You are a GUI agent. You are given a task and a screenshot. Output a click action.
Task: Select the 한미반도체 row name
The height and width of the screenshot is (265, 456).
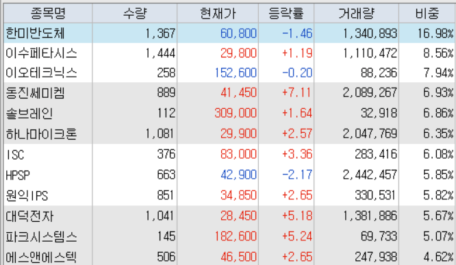(35, 33)
